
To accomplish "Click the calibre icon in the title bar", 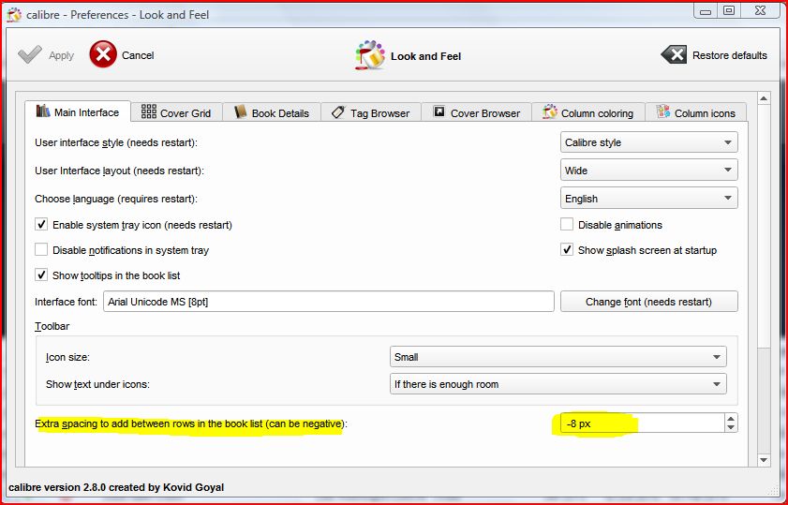I will click(14, 15).
